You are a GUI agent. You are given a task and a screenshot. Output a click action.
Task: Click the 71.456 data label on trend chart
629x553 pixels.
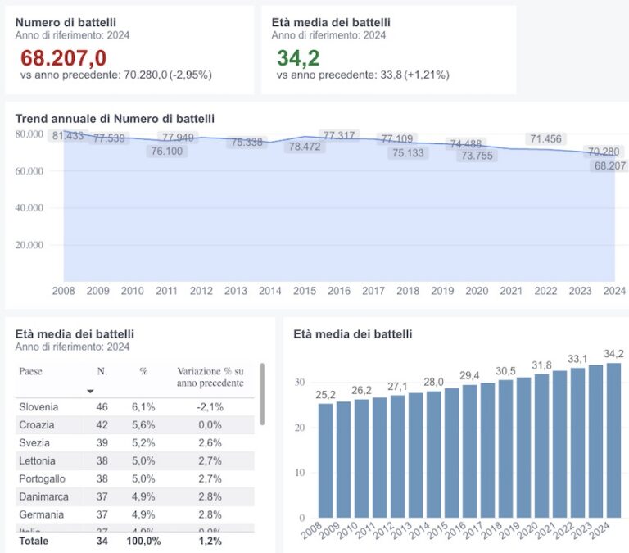click(546, 138)
